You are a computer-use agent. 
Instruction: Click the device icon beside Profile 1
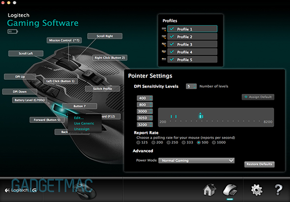164,29
